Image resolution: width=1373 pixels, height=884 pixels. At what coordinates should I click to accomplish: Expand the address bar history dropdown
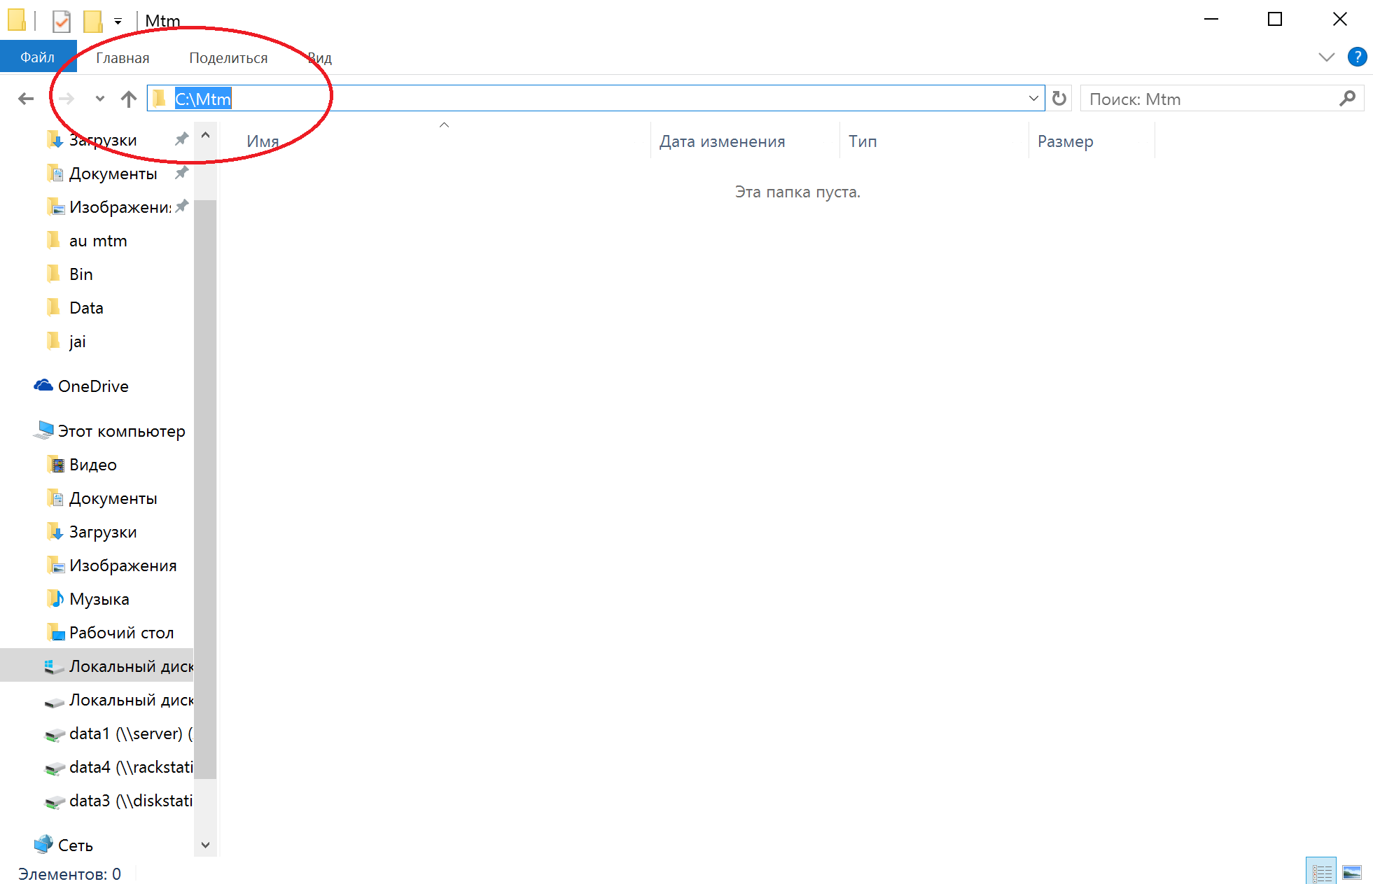point(1033,99)
